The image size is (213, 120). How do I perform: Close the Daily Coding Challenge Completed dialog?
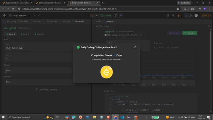(135, 47)
